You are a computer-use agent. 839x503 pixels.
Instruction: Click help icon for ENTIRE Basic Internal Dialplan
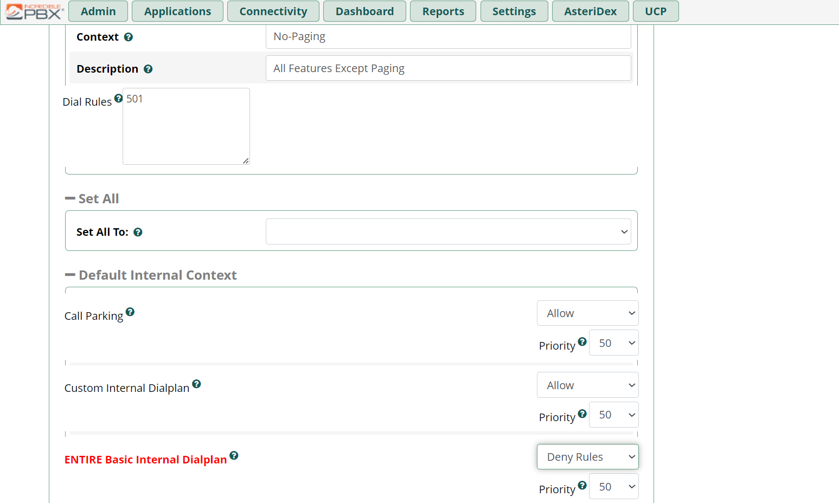234,455
